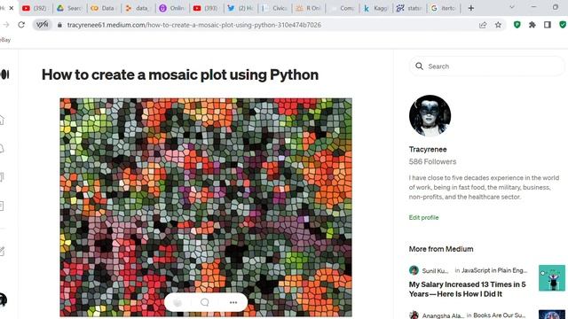Switch to the Colab Data tab

click(x=104, y=8)
